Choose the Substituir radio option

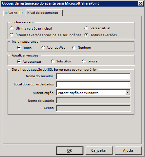coord(53,61)
